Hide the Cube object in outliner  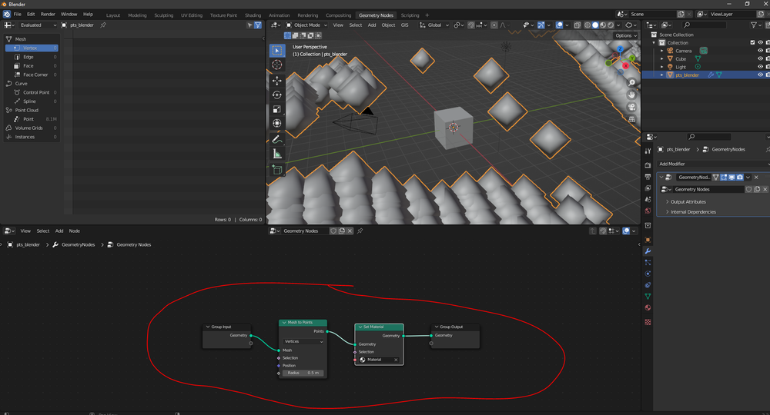tap(760, 59)
